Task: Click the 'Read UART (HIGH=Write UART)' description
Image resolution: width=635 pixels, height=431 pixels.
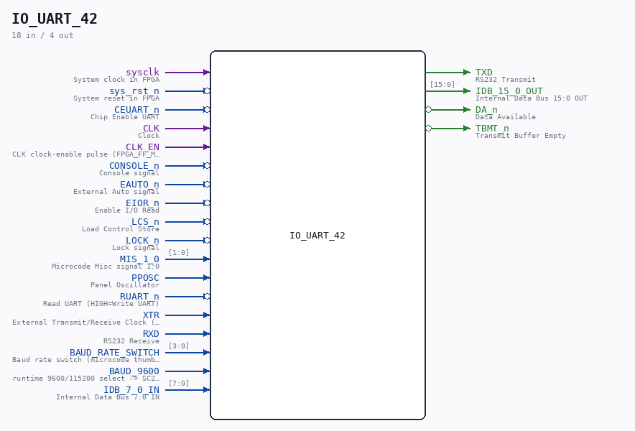Action: point(101,303)
